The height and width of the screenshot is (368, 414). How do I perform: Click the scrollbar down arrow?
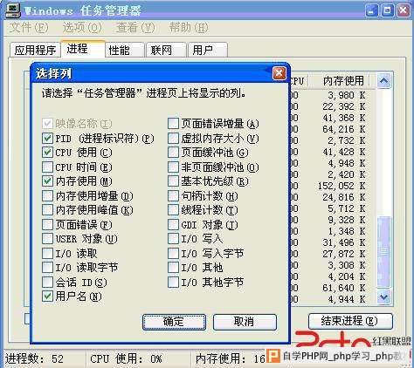(383, 296)
